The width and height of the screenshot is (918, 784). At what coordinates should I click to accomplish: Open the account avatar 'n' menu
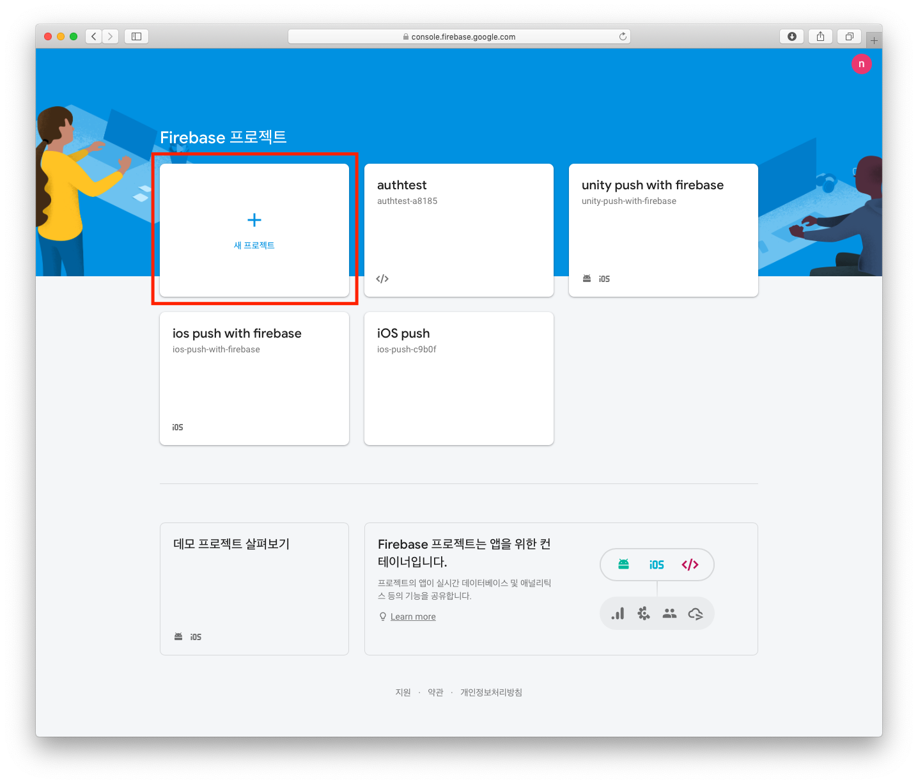coord(861,64)
